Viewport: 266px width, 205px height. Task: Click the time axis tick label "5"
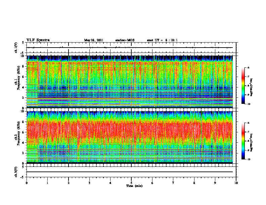pos(131,183)
